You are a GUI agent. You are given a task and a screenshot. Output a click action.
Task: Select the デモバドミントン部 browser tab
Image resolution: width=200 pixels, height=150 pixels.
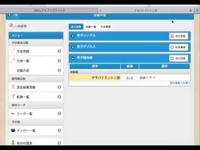click(x=146, y=10)
